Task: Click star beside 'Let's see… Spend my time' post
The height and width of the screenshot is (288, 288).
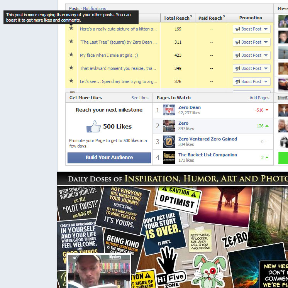Action: [71, 81]
